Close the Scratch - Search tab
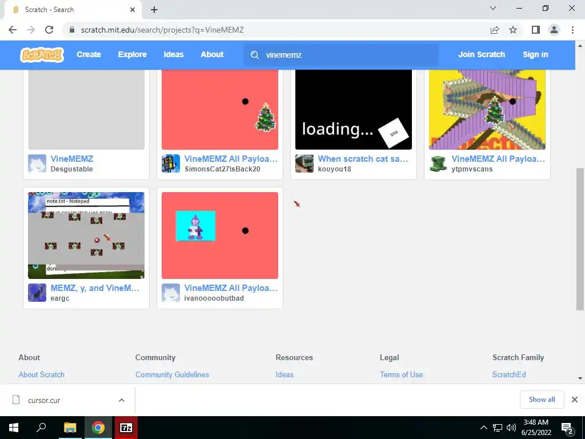585x439 pixels. click(133, 10)
